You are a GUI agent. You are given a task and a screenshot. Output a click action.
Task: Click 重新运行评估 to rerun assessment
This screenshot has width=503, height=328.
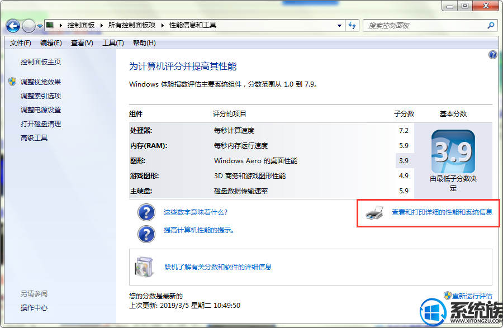472,296
